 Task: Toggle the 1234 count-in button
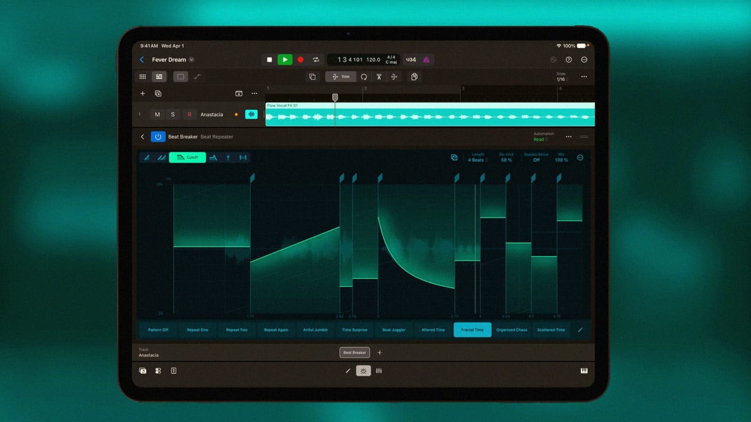[x=411, y=60]
